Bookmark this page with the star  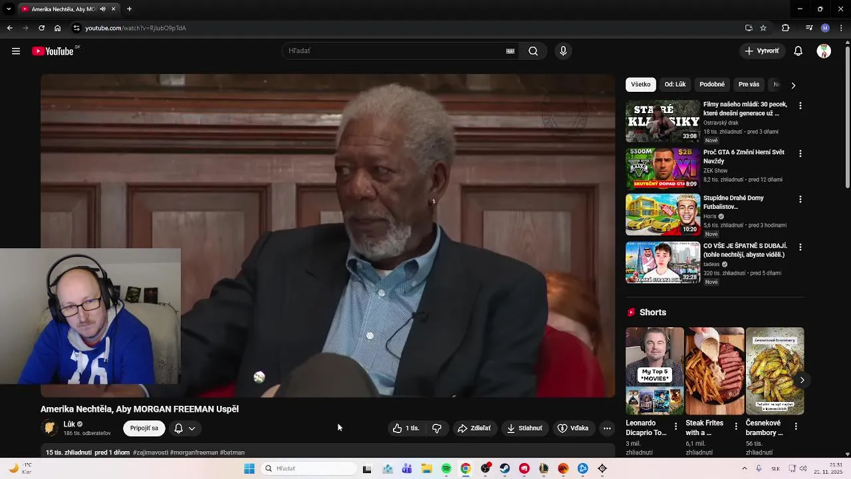[x=763, y=28]
